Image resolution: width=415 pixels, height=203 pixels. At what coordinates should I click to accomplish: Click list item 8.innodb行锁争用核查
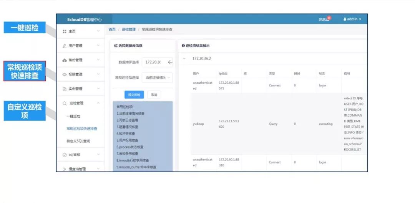tap(133, 160)
